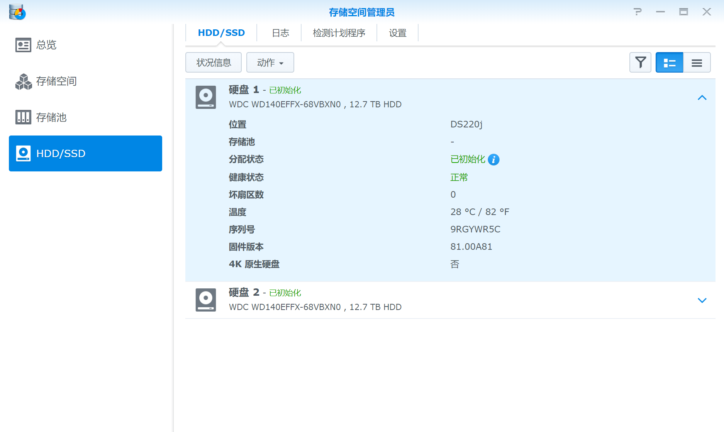
Task: Select HDD/SSD in the left sidebar
Action: coord(85,153)
